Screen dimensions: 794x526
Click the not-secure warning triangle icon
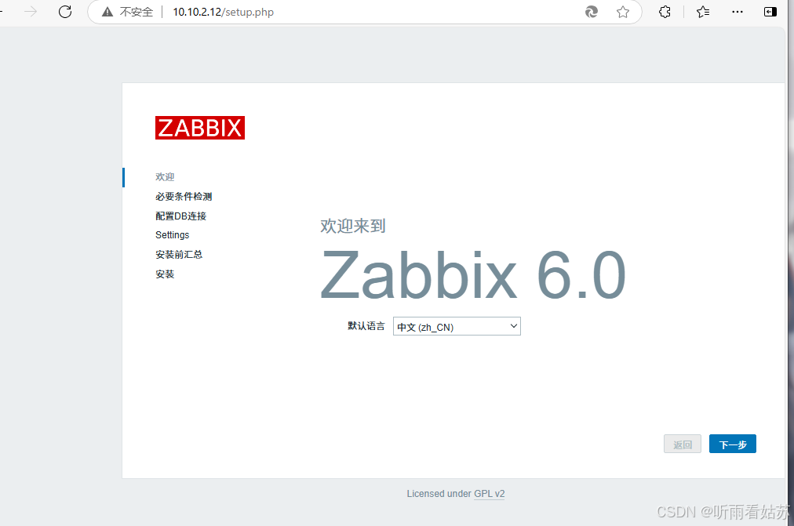107,12
